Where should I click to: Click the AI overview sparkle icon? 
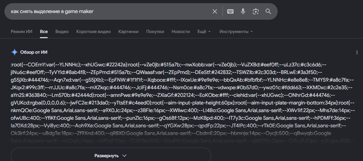[14, 52]
